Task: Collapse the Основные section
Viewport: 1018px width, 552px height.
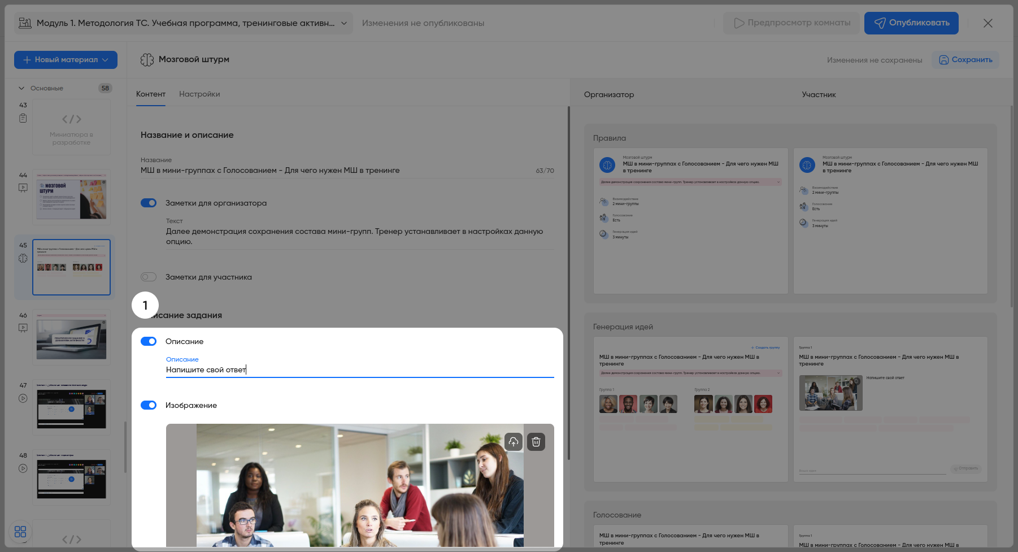Action: [x=21, y=88]
